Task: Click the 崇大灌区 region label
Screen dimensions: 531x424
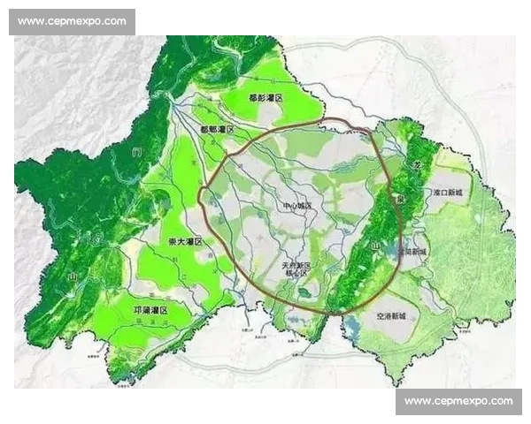Action: (186, 240)
